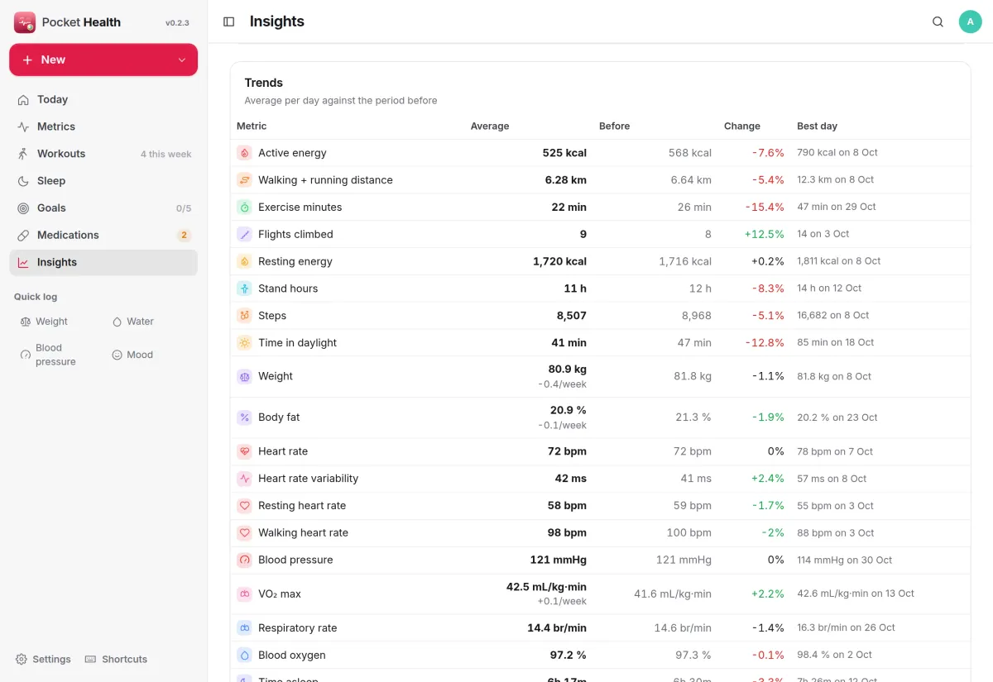The width and height of the screenshot is (993, 682).
Task: Click the Heart rate row icon
Action: pyautogui.click(x=244, y=451)
